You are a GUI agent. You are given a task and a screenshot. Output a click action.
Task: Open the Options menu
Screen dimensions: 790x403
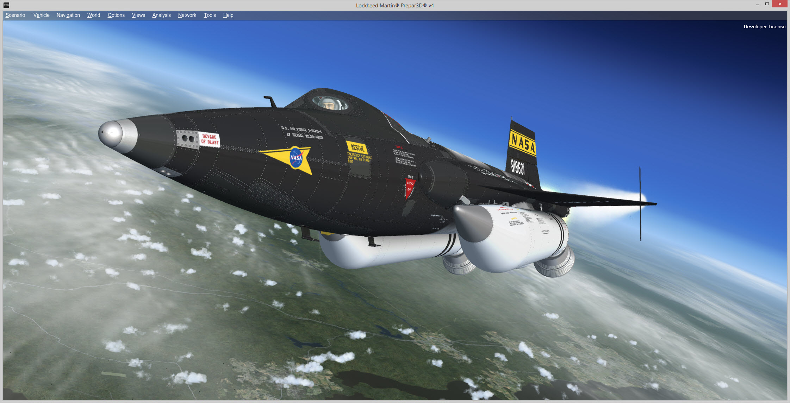[x=116, y=15]
